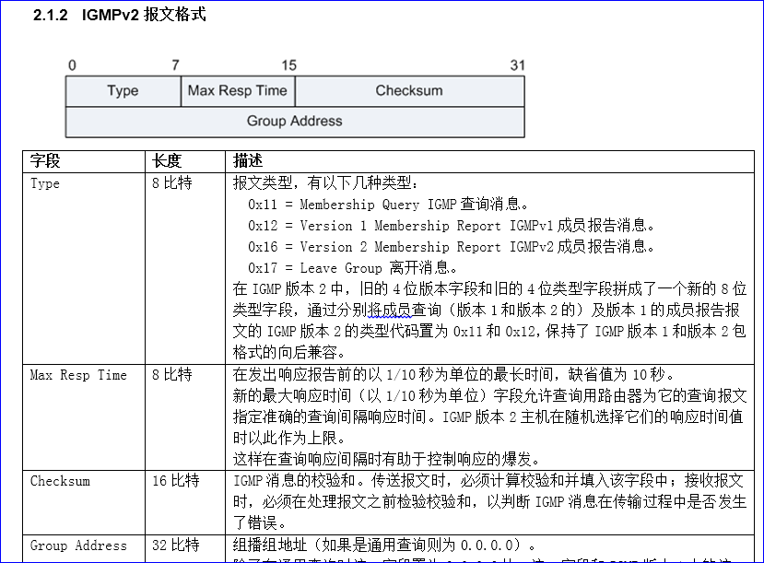Click the 字段 column header
Screen dimensions: 764x563
[45, 161]
